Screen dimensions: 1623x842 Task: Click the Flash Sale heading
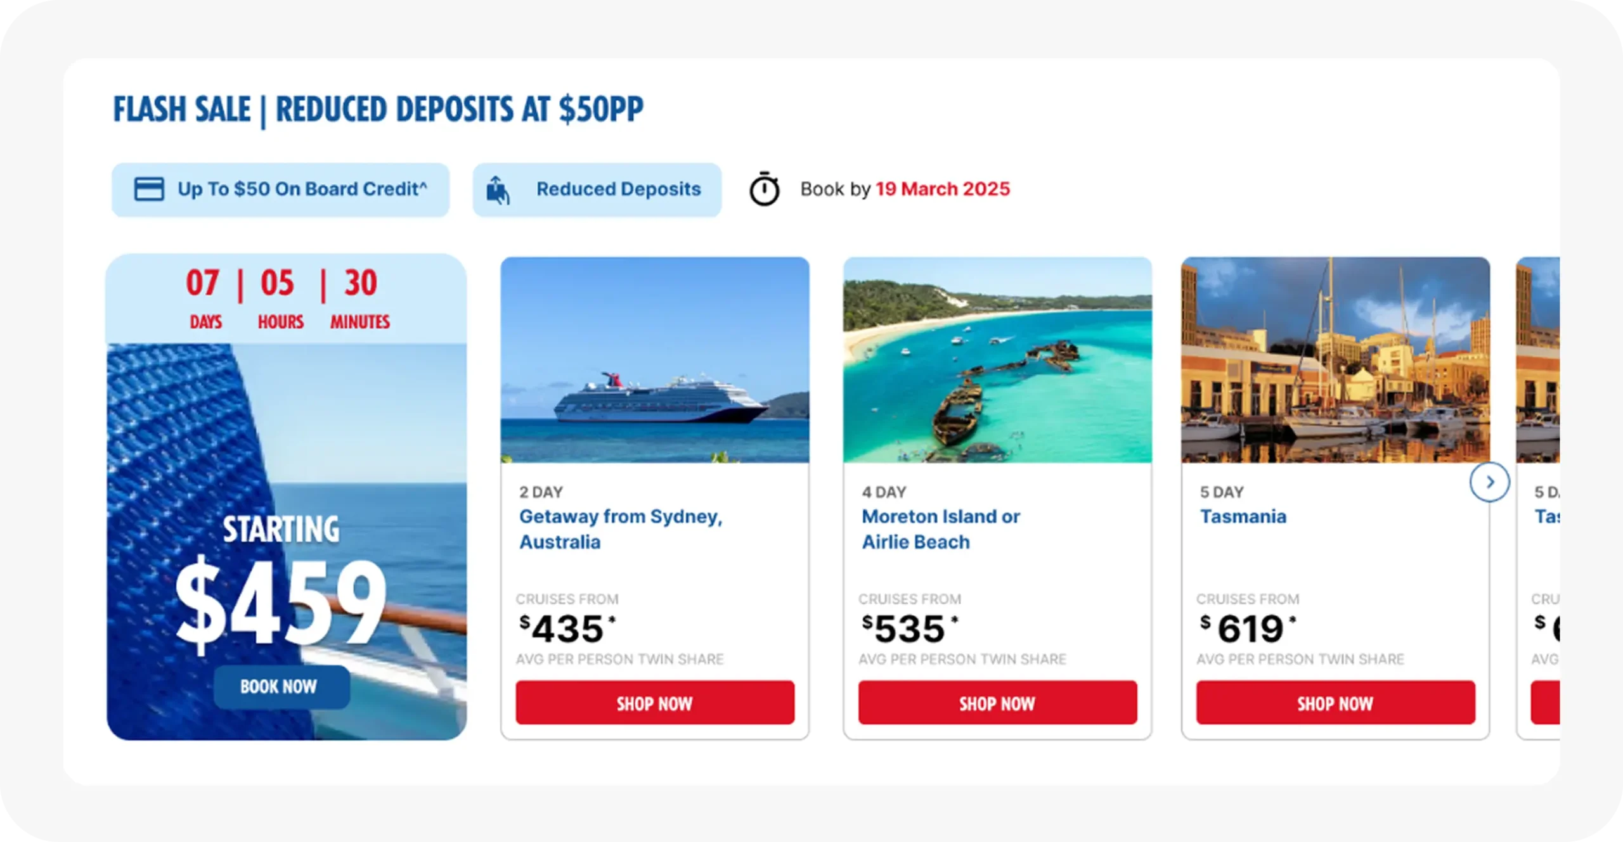(378, 110)
